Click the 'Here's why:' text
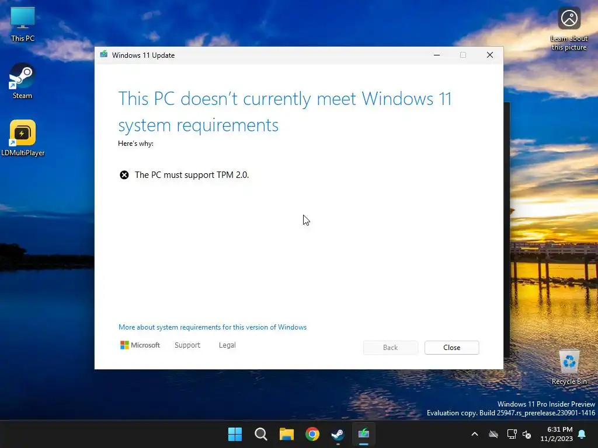The width and height of the screenshot is (598, 448). [135, 143]
